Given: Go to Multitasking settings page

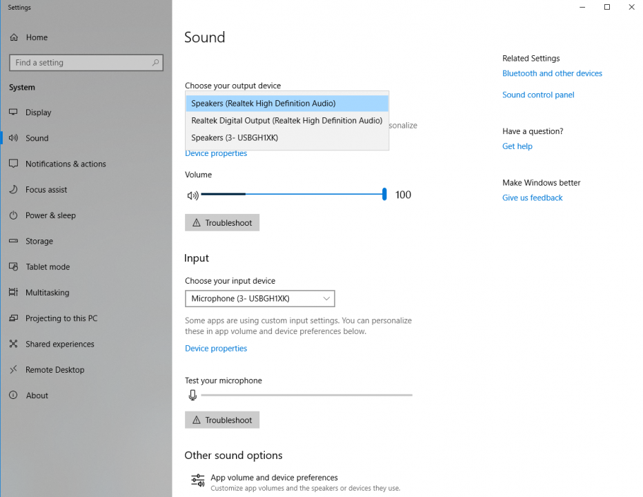Looking at the screenshot, I should [x=47, y=293].
